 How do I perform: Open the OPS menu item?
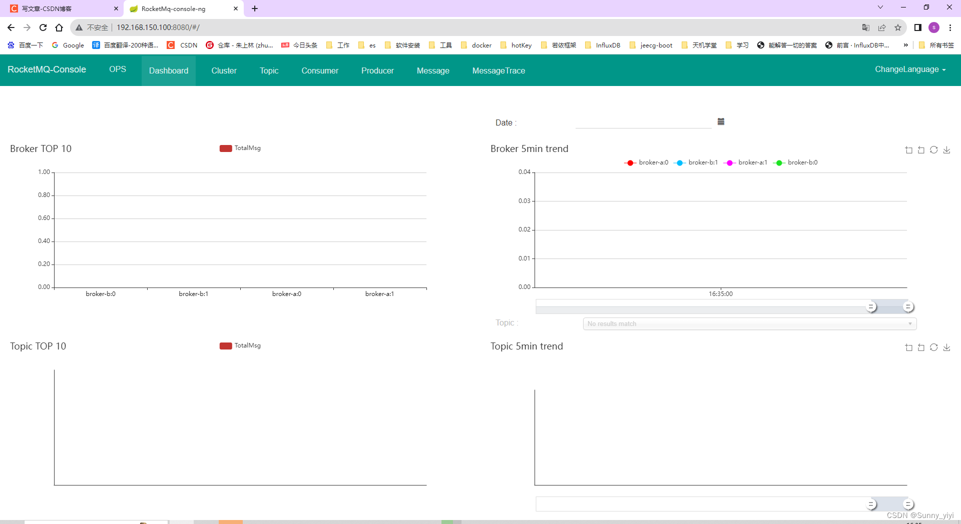click(118, 69)
